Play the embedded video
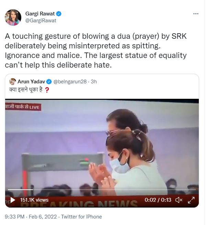Screen dimensions: 206x225 tap(13, 200)
